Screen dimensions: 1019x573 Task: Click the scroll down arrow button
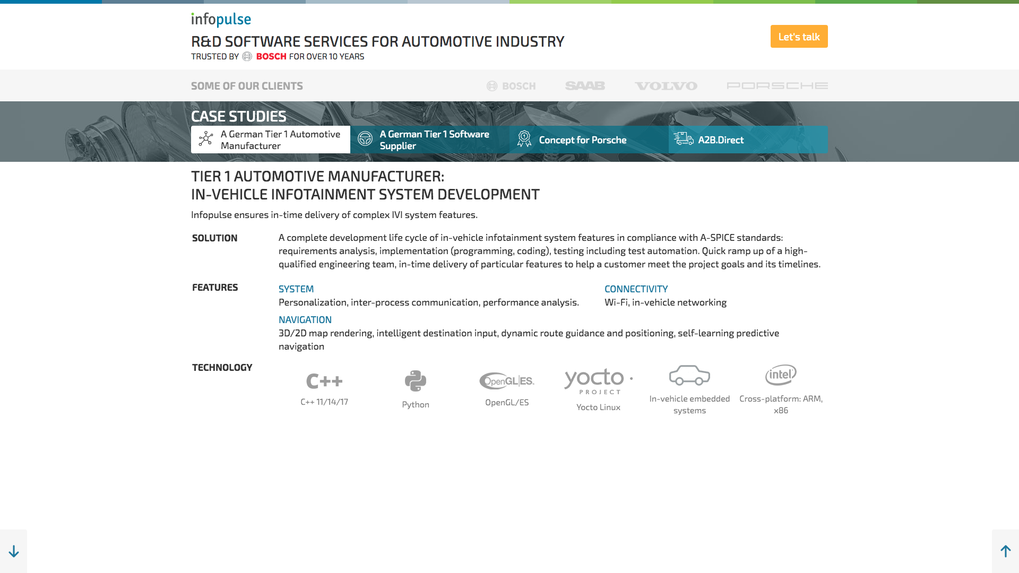tap(13, 551)
